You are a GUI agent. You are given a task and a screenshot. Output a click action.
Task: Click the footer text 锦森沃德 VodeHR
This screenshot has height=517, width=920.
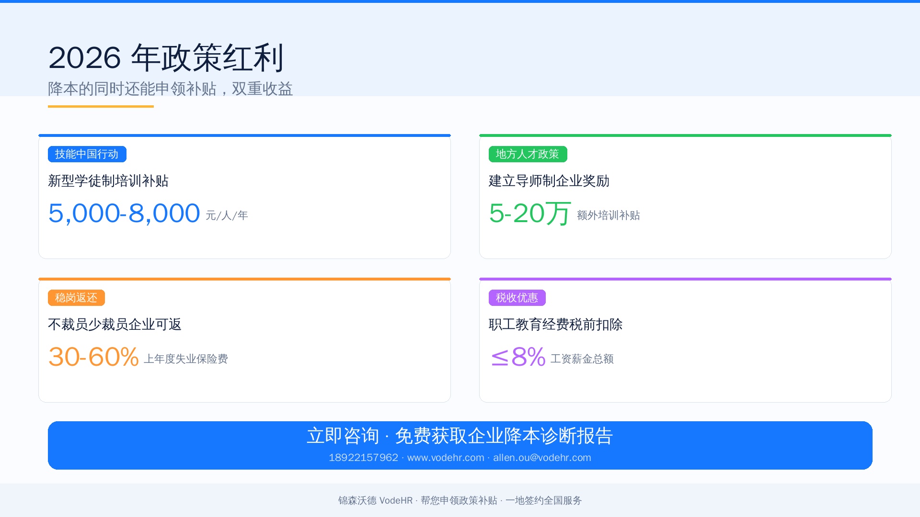375,500
